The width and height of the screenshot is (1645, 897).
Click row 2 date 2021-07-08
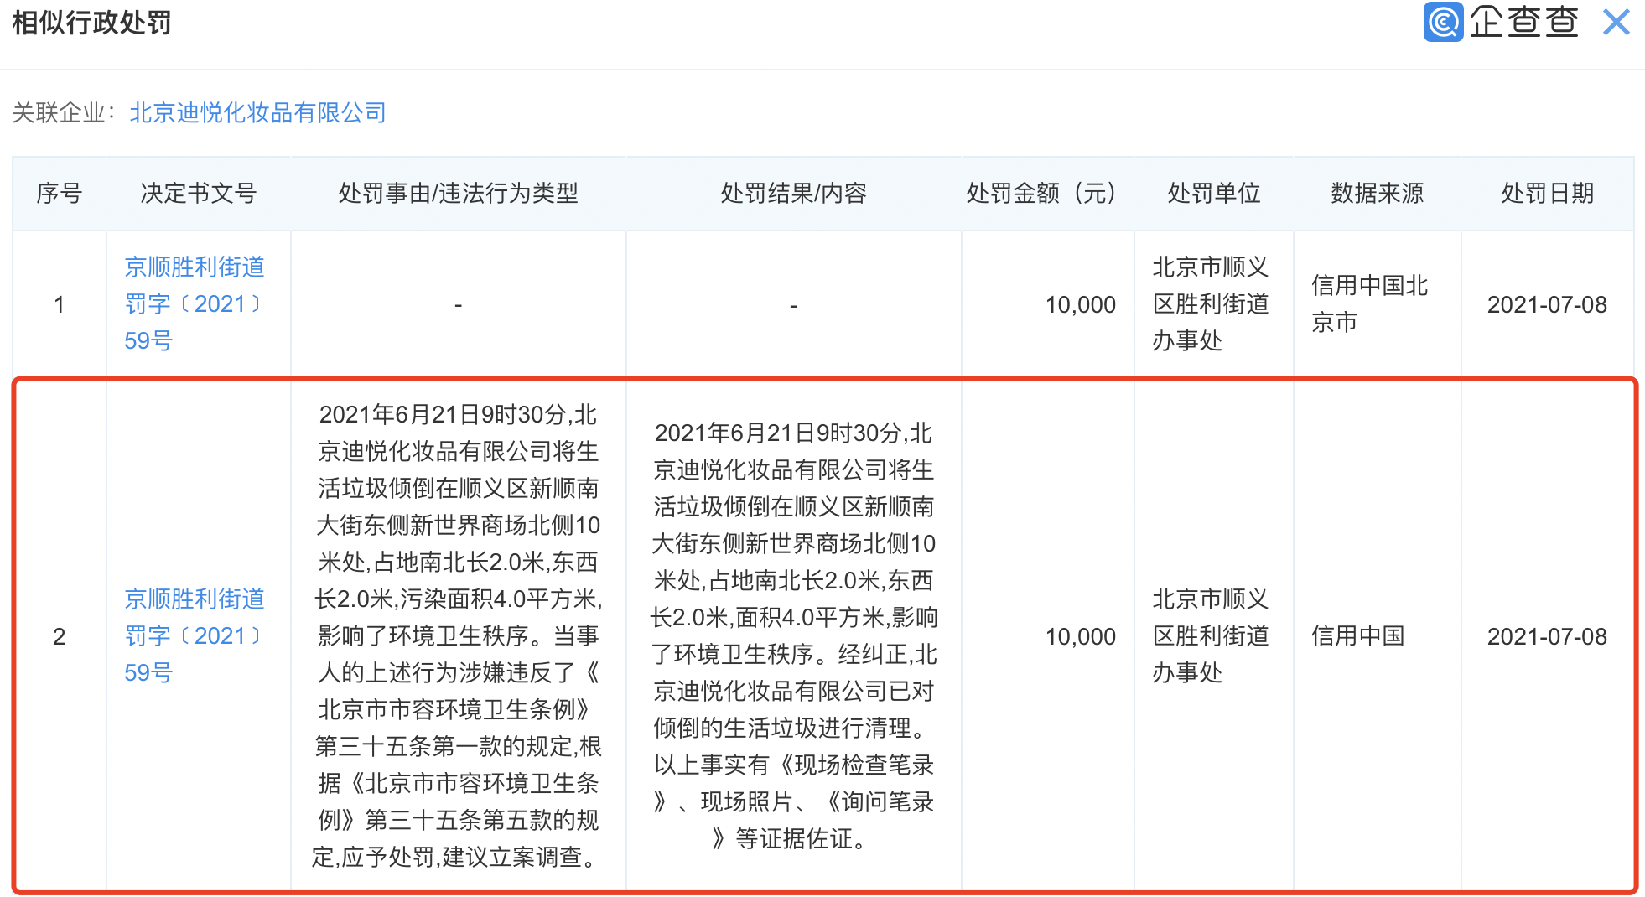pos(1547,636)
